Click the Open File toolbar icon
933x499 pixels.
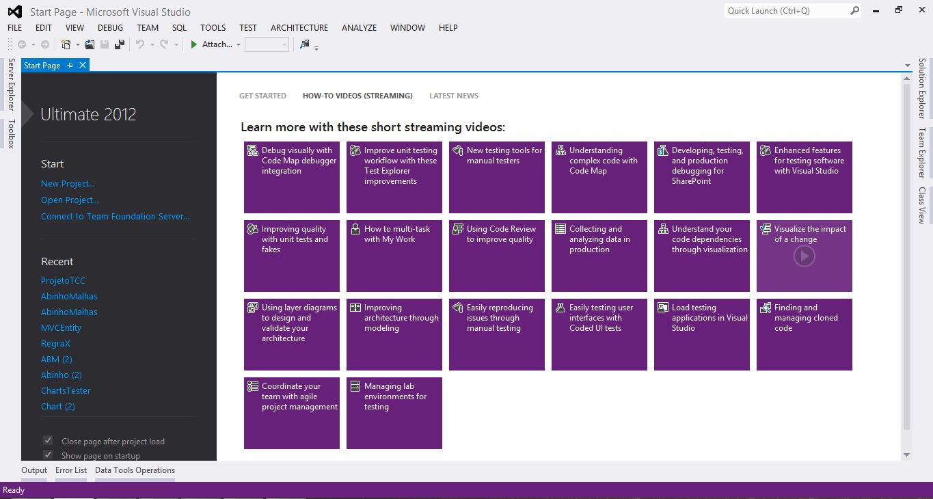90,44
